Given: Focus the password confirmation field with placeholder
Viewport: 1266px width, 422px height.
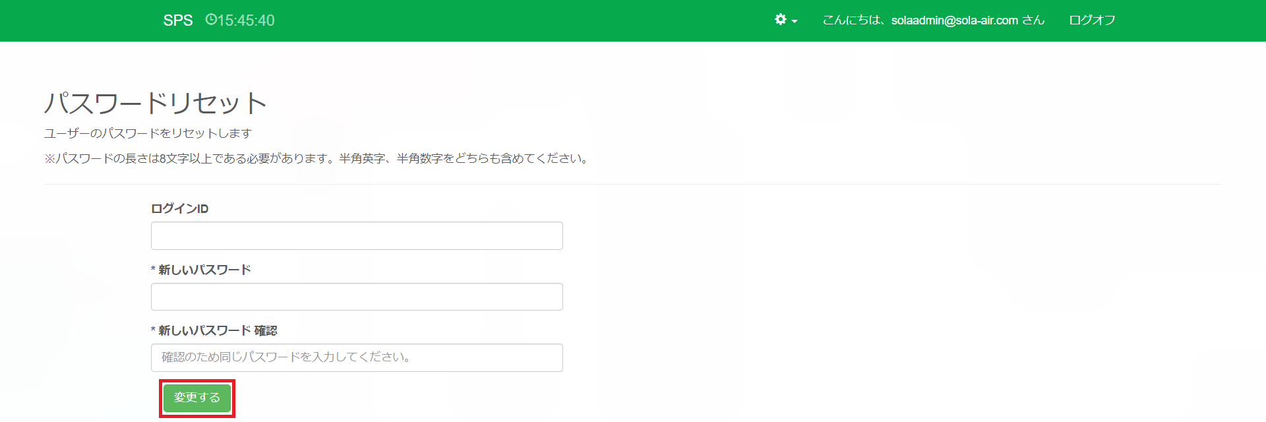Looking at the screenshot, I should [x=357, y=357].
